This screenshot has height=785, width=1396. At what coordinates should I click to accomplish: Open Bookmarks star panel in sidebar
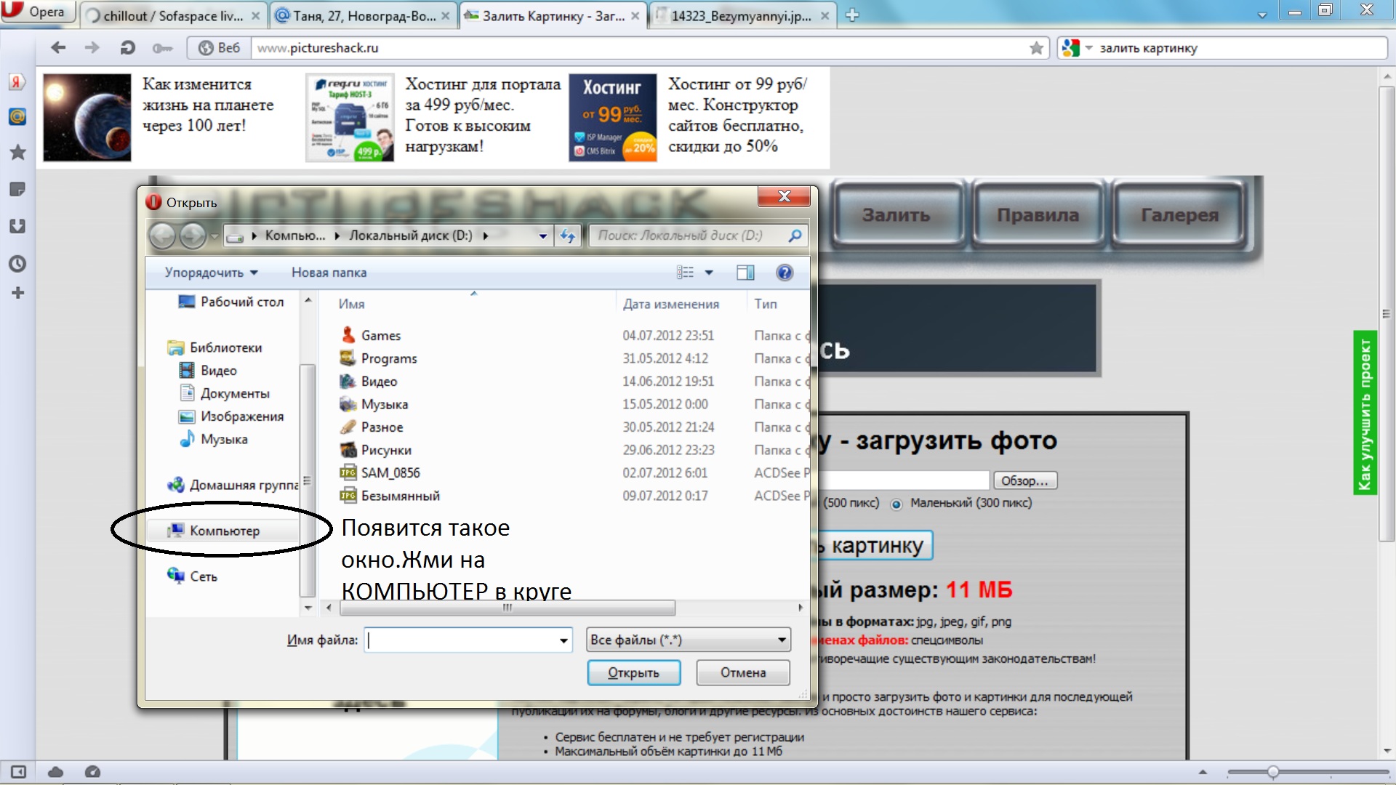(x=17, y=152)
